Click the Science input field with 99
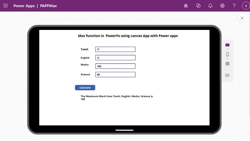250x141 pixels. 115,74
